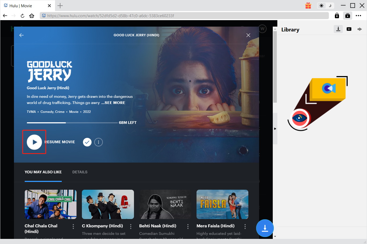Image resolution: width=367 pixels, height=244 pixels.
Task: Click the gift box icon
Action: click(308, 6)
